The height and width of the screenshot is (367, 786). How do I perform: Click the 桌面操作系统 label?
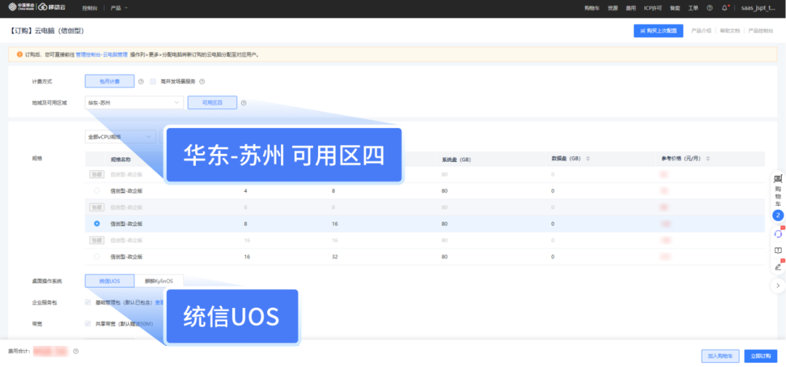point(47,281)
